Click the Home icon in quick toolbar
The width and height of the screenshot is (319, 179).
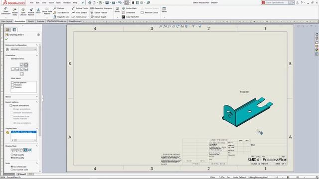pos(90,2)
